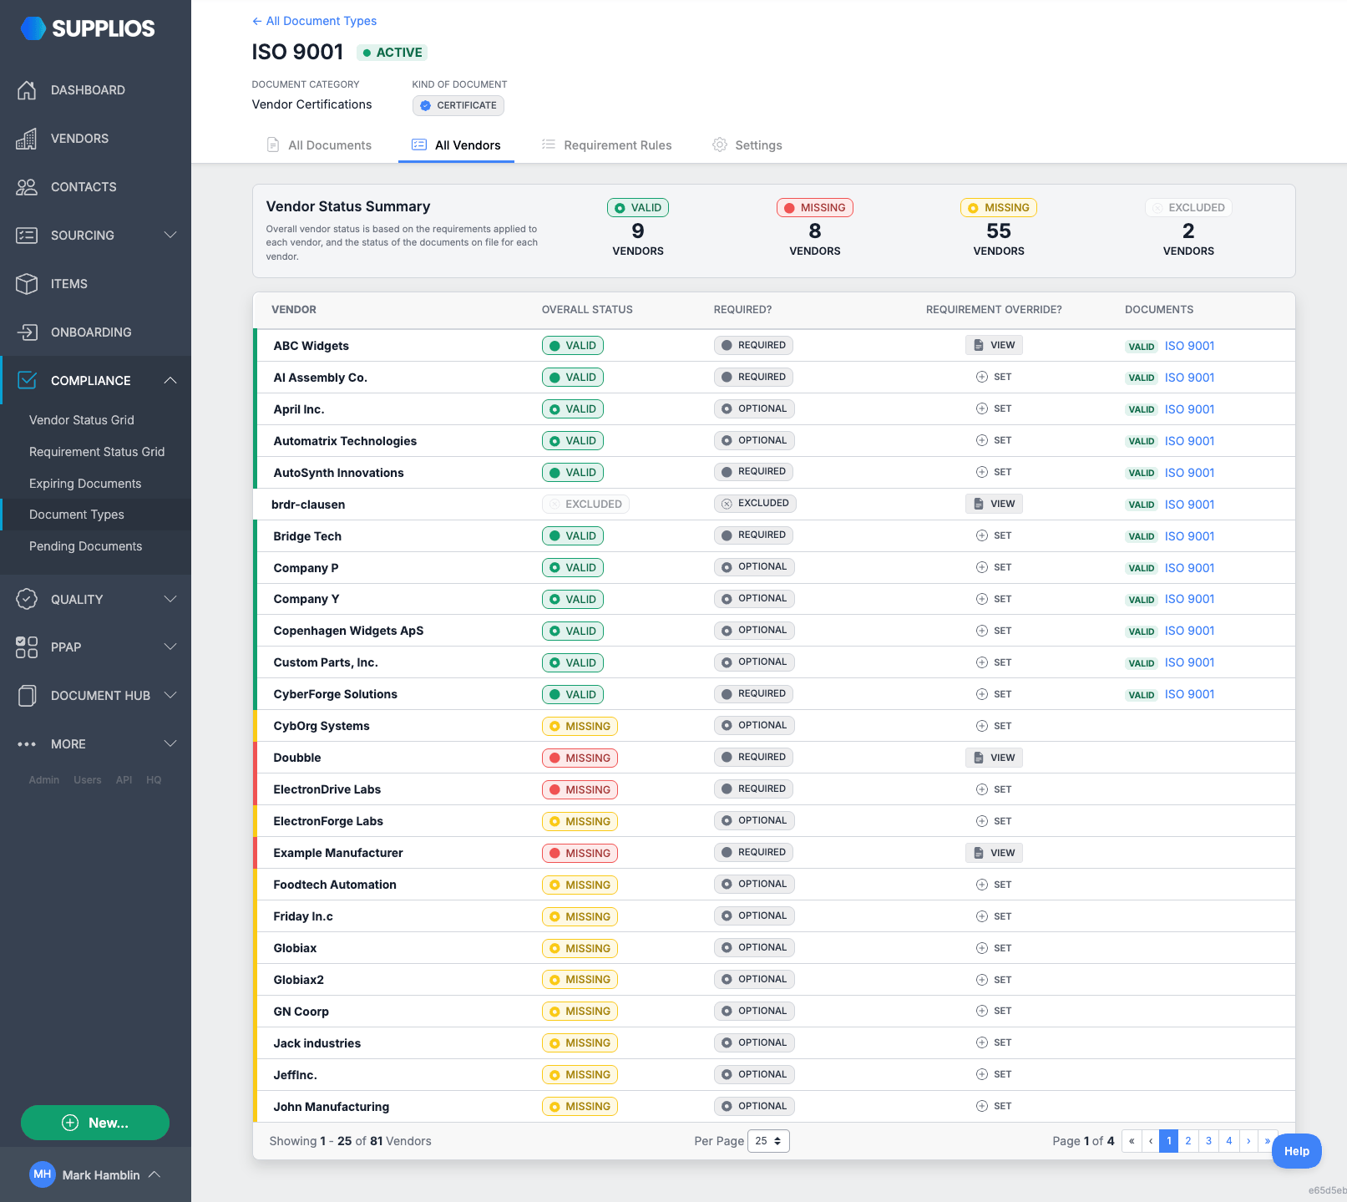Image resolution: width=1347 pixels, height=1202 pixels.
Task: Click the Supplios logo icon
Action: point(33,28)
